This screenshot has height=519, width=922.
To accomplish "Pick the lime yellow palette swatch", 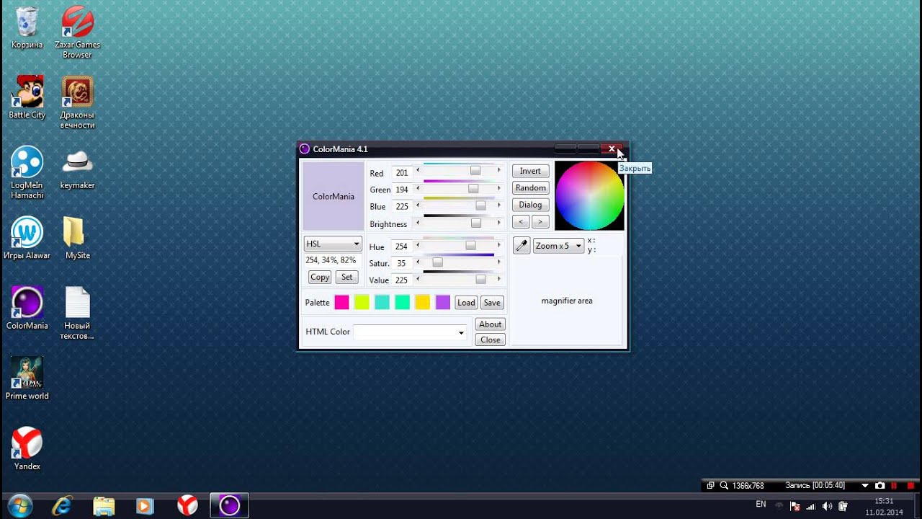I will [362, 303].
